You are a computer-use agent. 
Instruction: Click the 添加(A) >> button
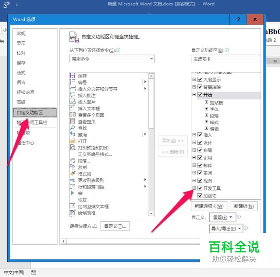click(173, 141)
